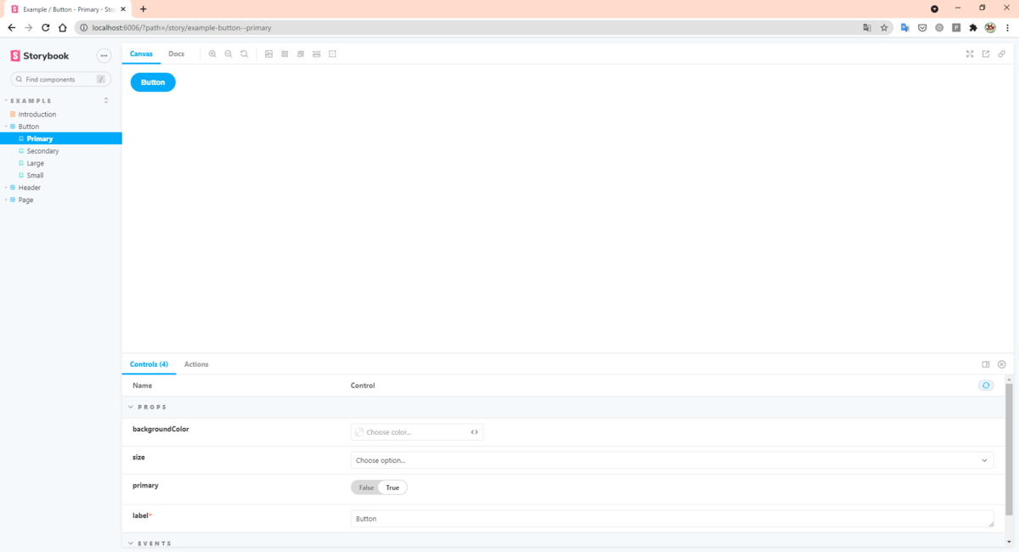Image resolution: width=1019 pixels, height=552 pixels.
Task: Switch to the Canvas tab
Action: pyautogui.click(x=141, y=54)
